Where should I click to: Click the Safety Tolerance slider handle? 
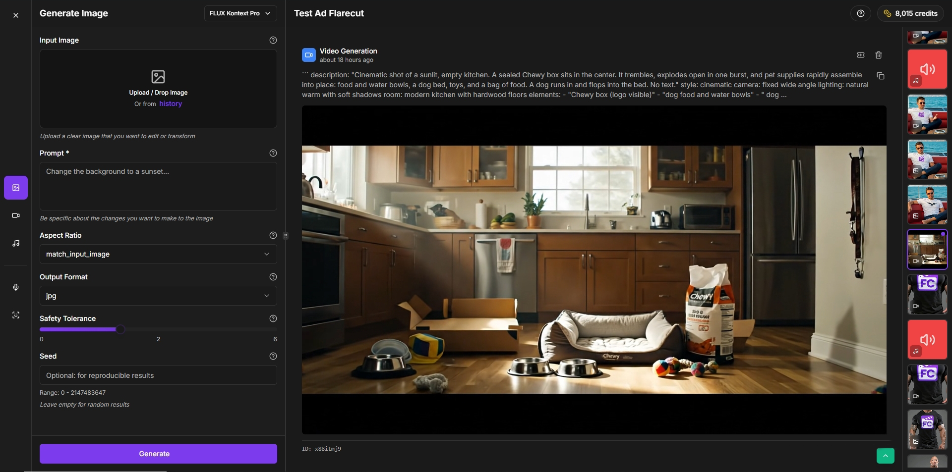(x=120, y=329)
